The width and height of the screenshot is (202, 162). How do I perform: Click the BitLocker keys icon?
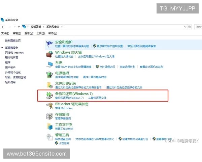pyautogui.click(x=49, y=106)
